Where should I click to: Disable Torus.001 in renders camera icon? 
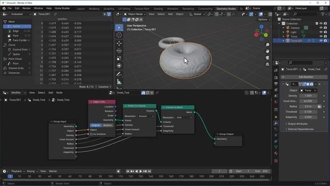click(325, 41)
